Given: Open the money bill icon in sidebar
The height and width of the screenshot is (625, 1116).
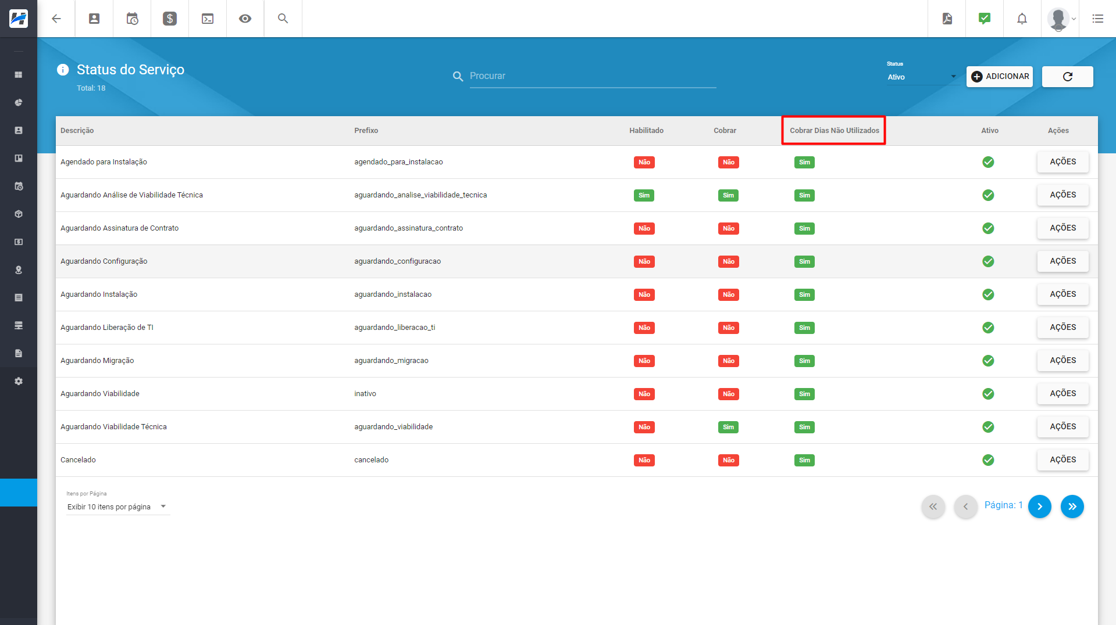Looking at the screenshot, I should tap(19, 242).
